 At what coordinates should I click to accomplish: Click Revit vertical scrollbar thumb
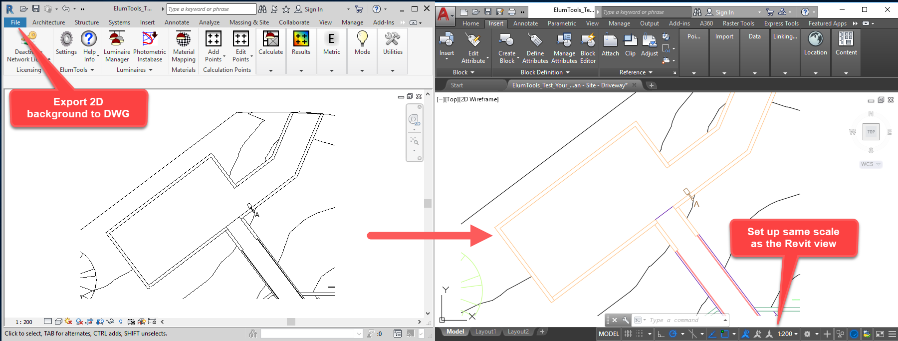click(428, 203)
